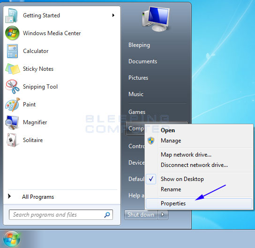Click the Shut down button
Screen dimensions: 255x248
click(141, 215)
